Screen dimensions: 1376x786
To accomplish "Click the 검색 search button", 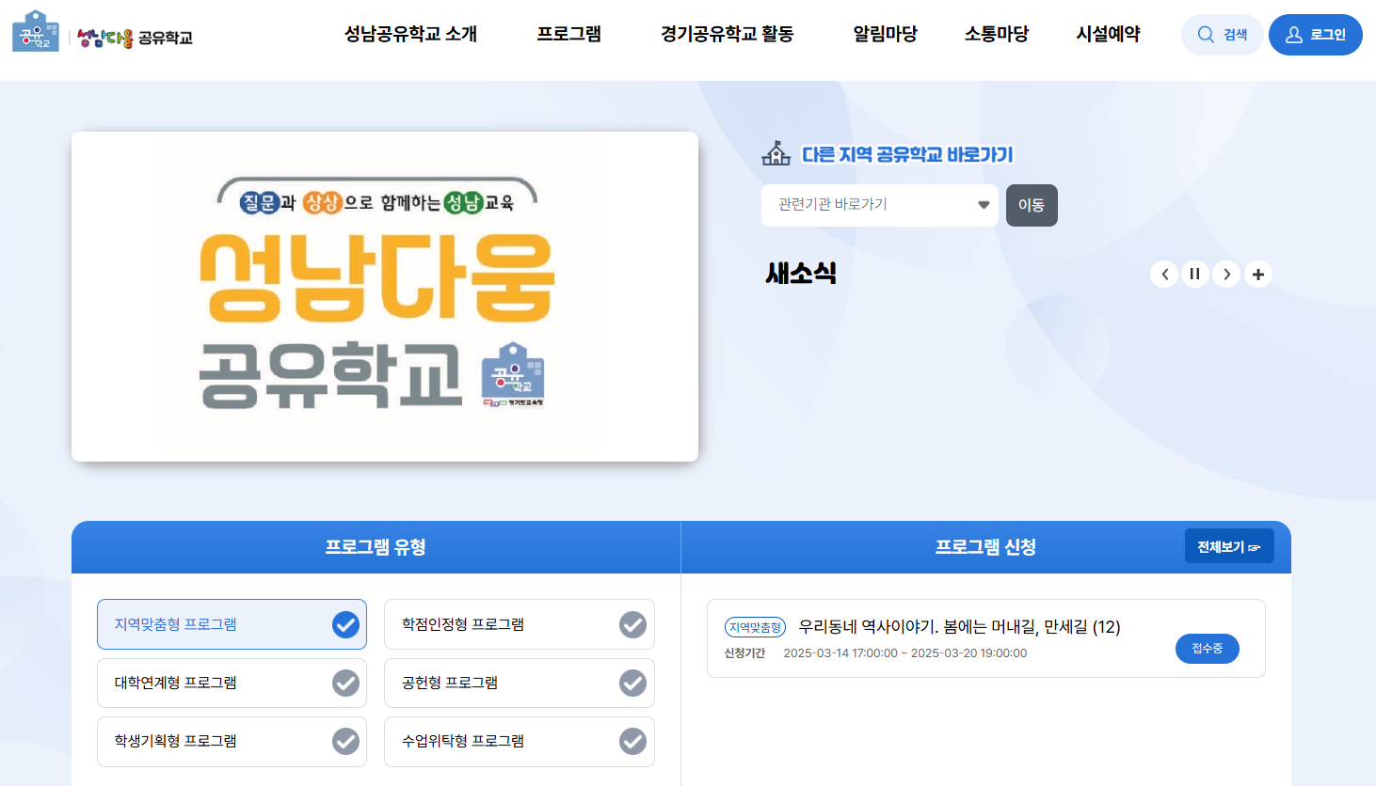I will coord(1222,35).
